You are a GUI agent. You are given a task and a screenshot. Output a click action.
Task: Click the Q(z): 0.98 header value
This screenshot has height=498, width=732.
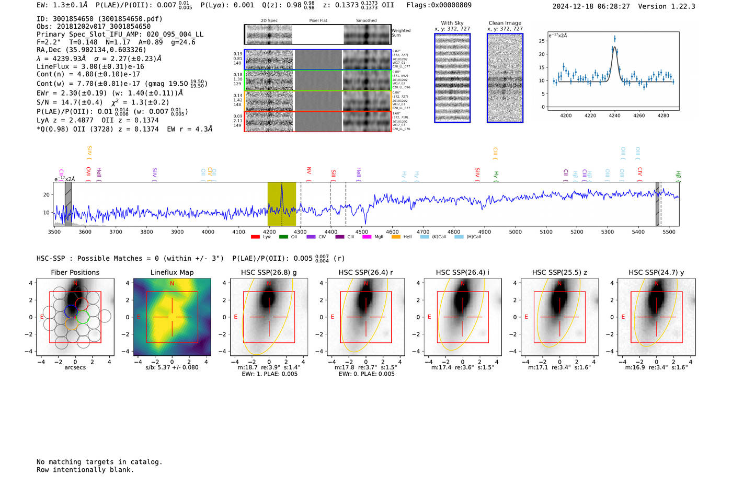(x=289, y=5)
